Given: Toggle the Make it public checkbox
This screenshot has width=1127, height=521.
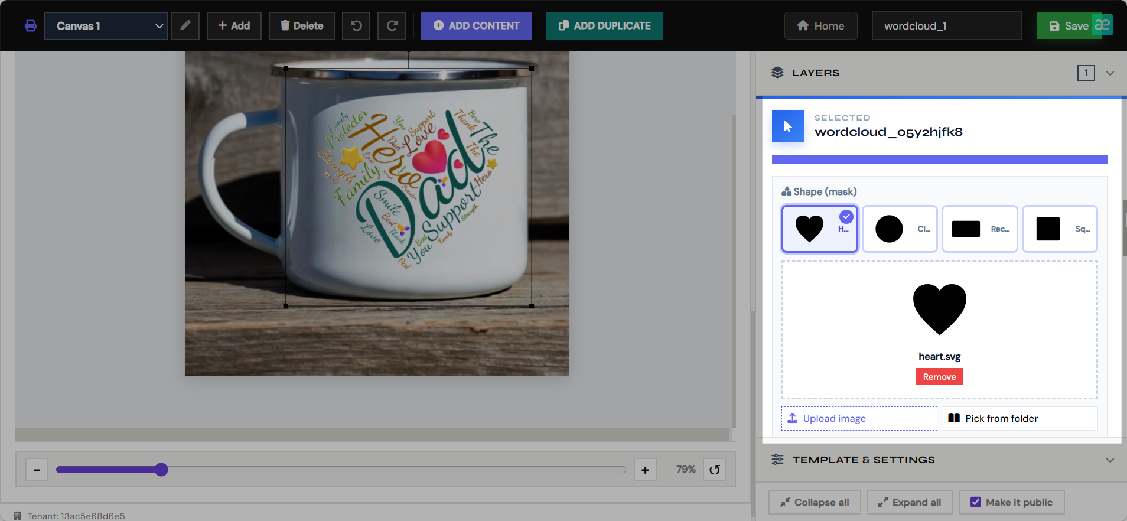Looking at the screenshot, I should [x=976, y=502].
